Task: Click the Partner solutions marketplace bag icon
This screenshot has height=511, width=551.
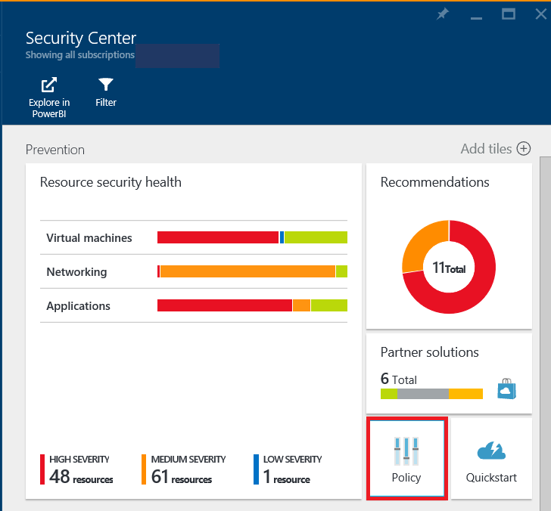Action: [507, 389]
